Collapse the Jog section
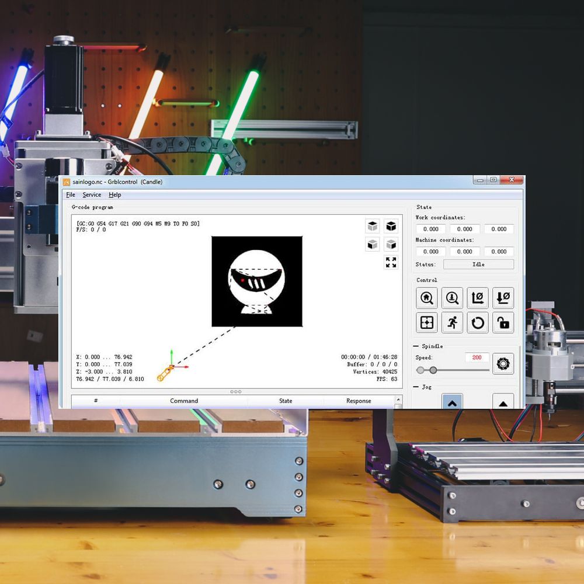The image size is (584, 584). tap(416, 387)
